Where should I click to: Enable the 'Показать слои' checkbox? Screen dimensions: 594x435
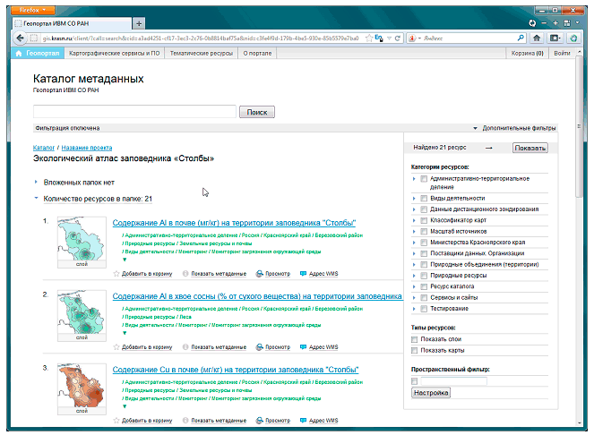click(414, 339)
